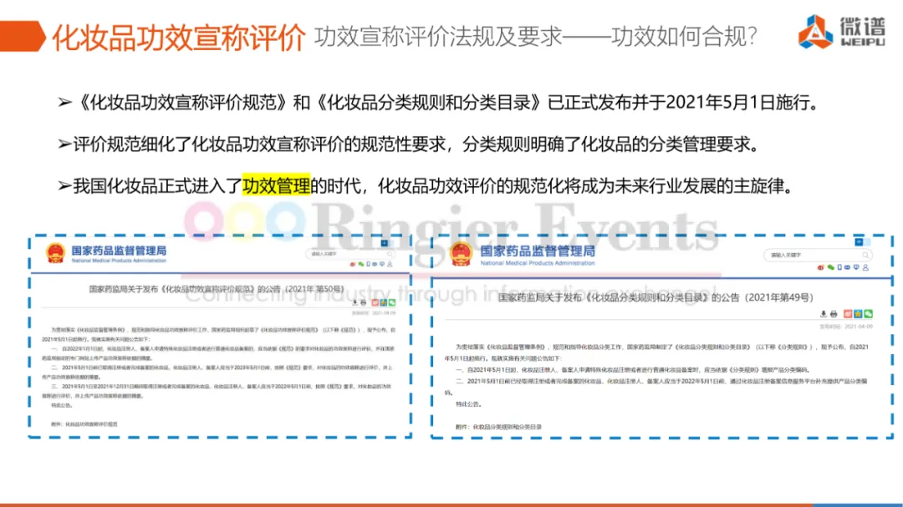Focus the keyword search box on the 第49号 page

pyautogui.click(x=818, y=255)
